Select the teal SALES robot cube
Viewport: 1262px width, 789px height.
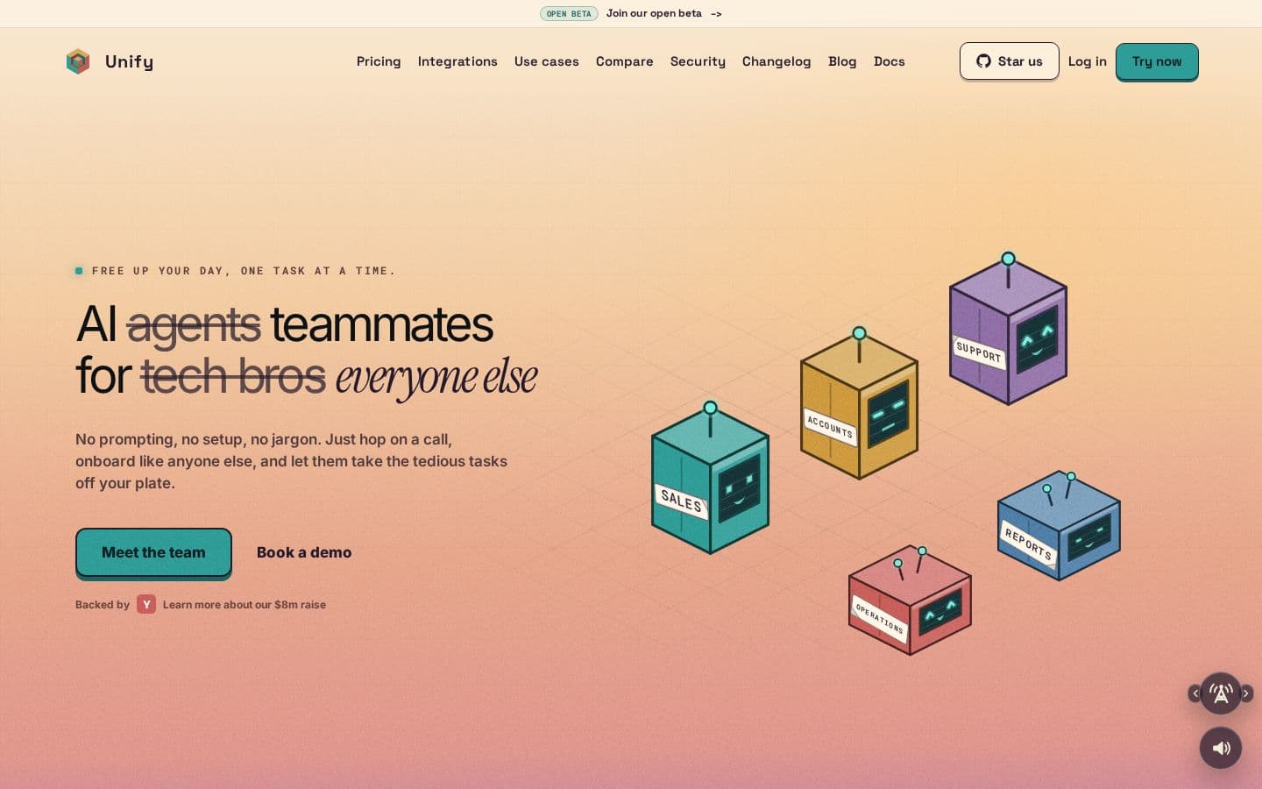[x=710, y=479]
